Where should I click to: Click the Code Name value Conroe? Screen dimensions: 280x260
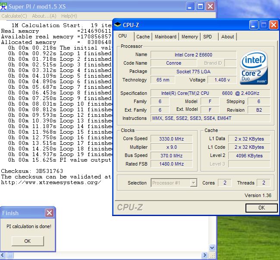pos(174,63)
